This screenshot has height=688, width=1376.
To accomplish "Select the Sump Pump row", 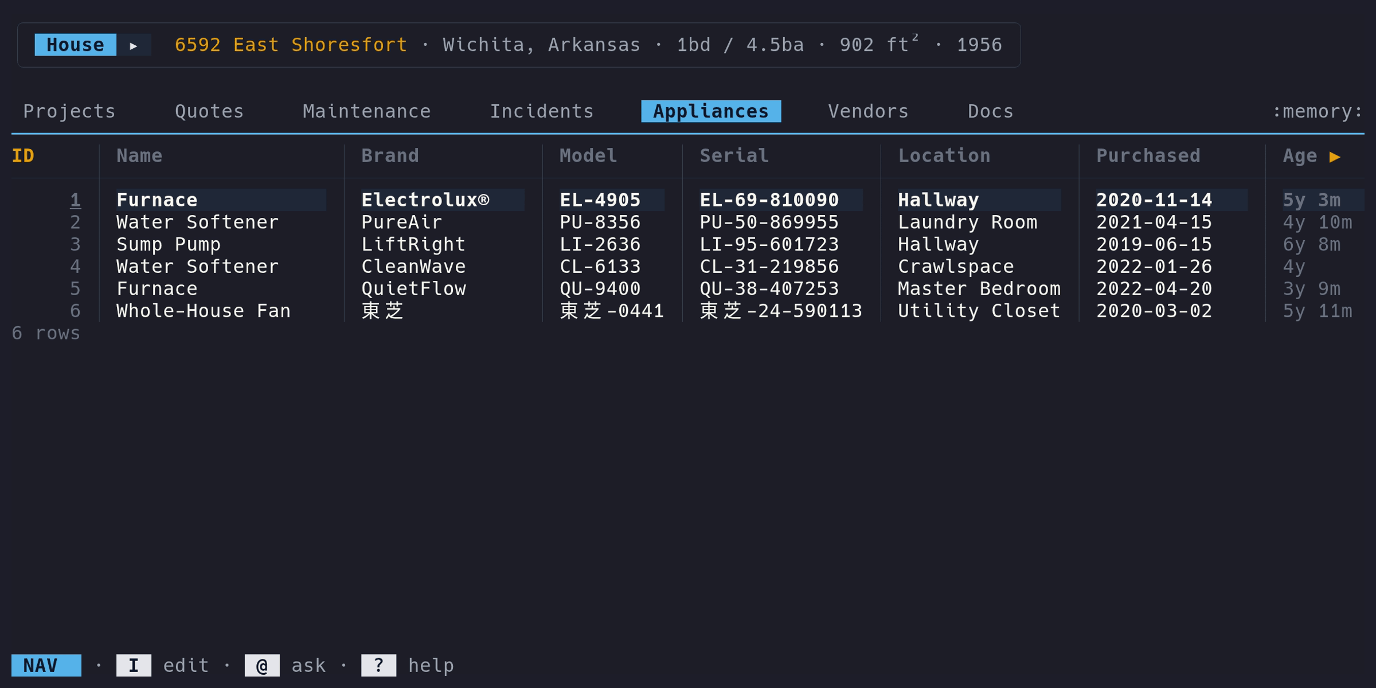I will [169, 245].
